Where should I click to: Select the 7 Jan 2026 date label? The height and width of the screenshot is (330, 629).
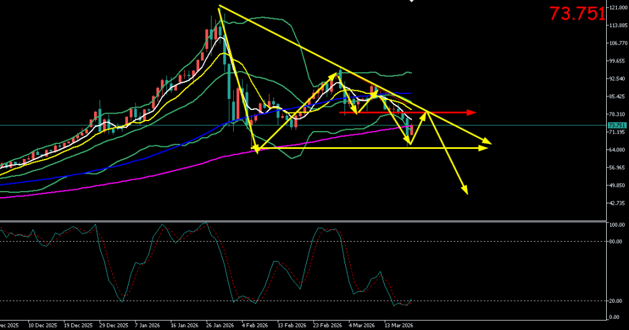click(148, 324)
